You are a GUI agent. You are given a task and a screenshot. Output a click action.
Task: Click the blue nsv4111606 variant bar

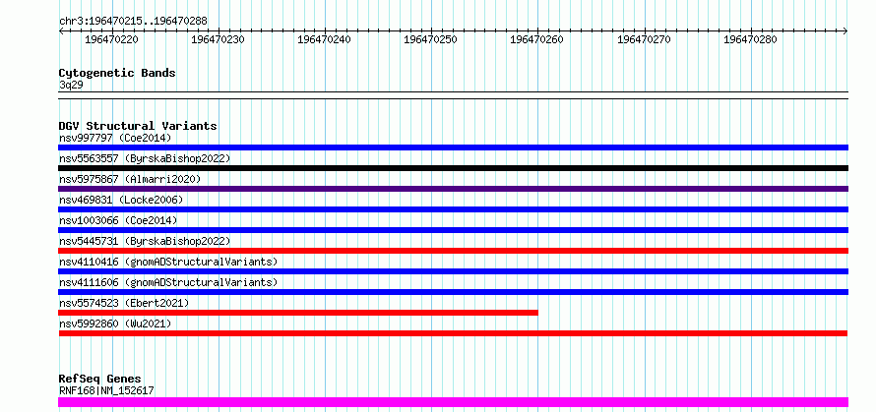[453, 292]
